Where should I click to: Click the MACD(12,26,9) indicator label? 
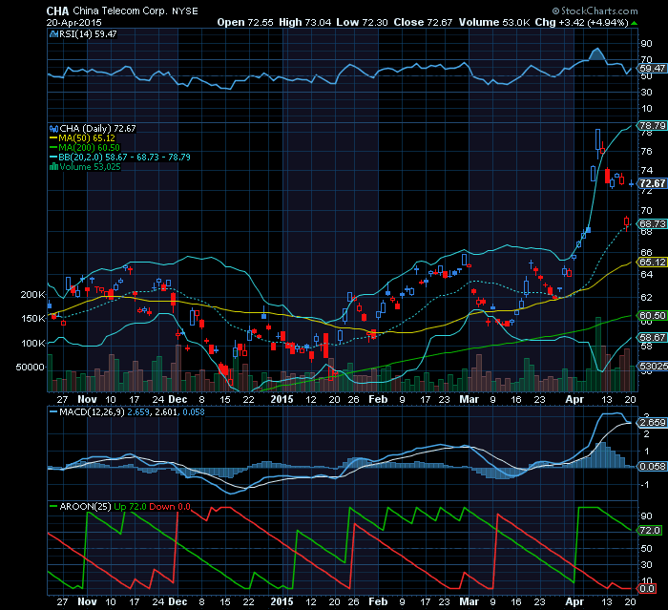click(x=92, y=412)
